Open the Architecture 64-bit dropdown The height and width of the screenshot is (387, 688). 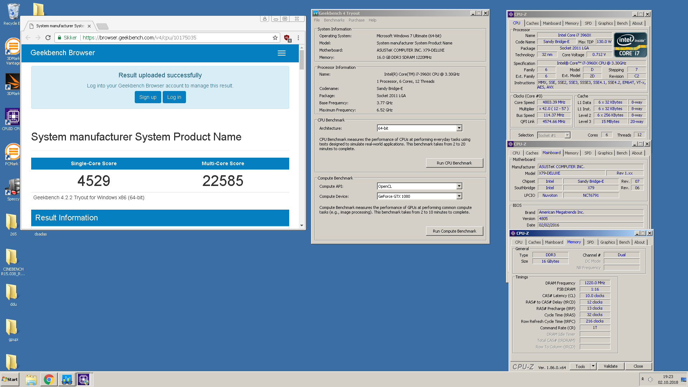tap(459, 128)
